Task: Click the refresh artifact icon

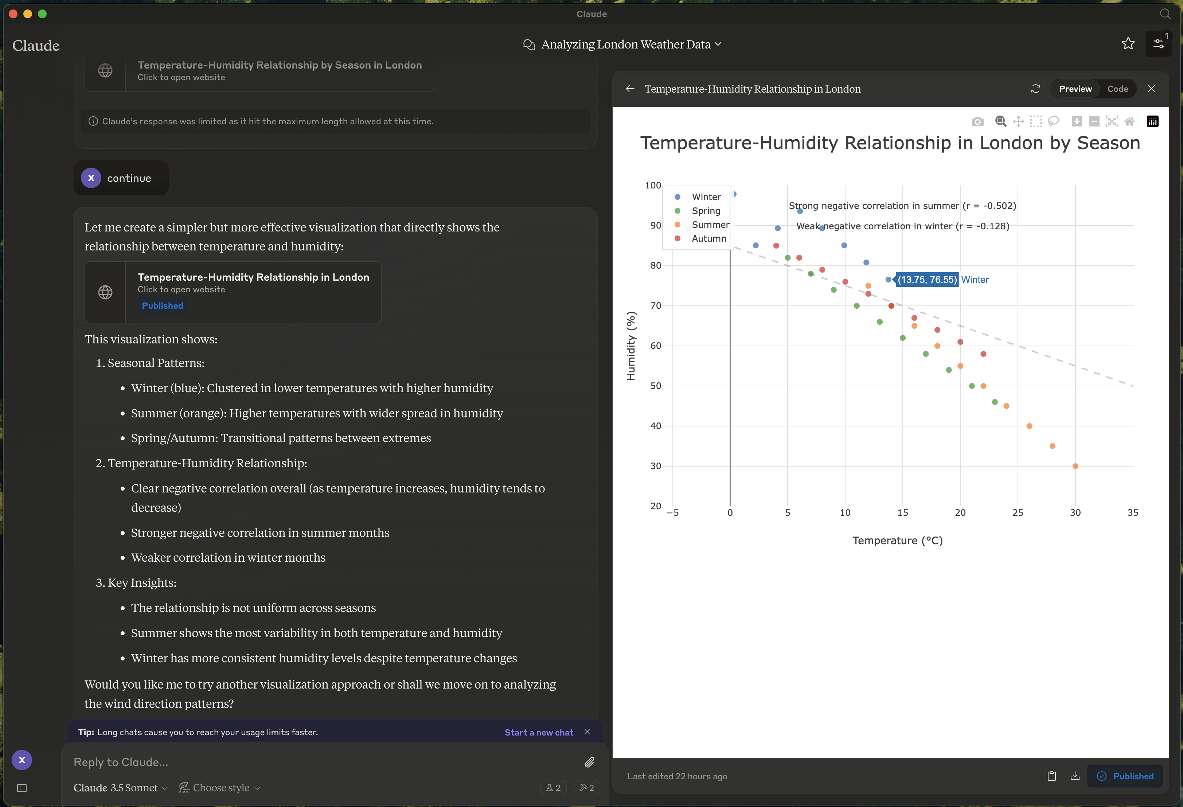Action: tap(1035, 89)
